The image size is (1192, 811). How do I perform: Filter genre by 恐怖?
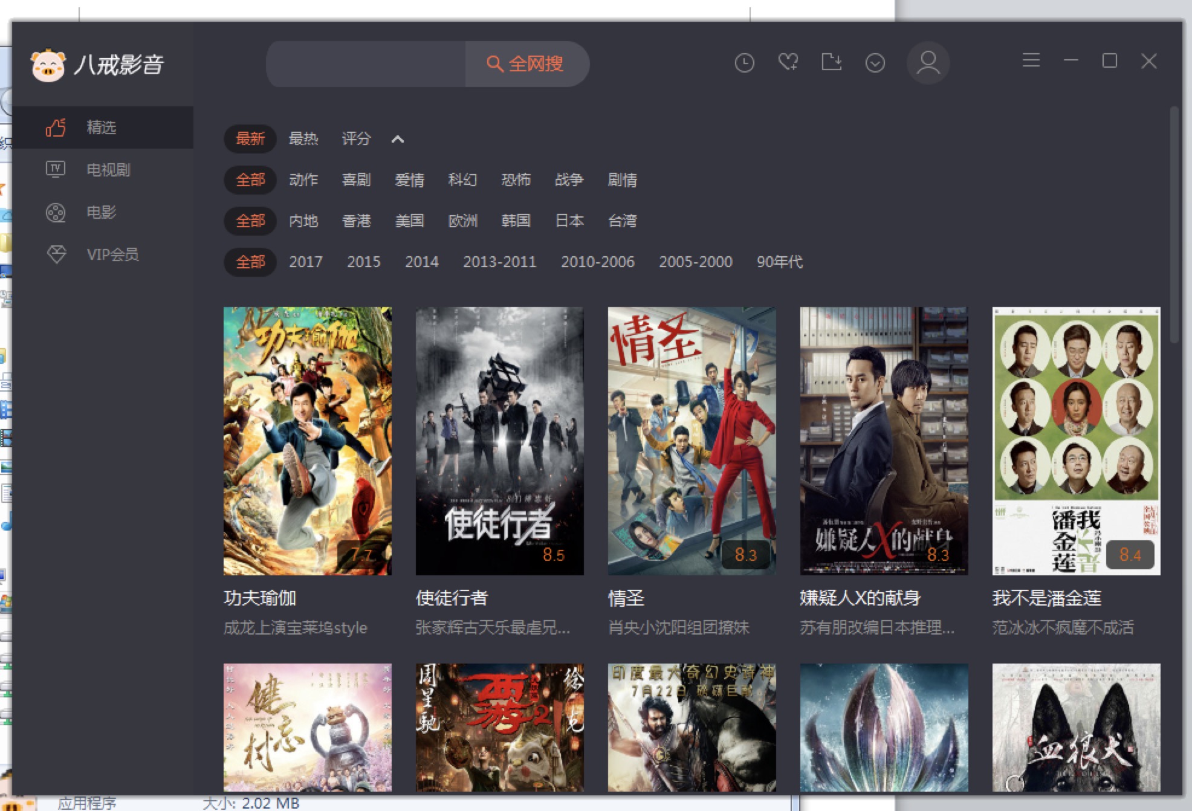point(516,179)
